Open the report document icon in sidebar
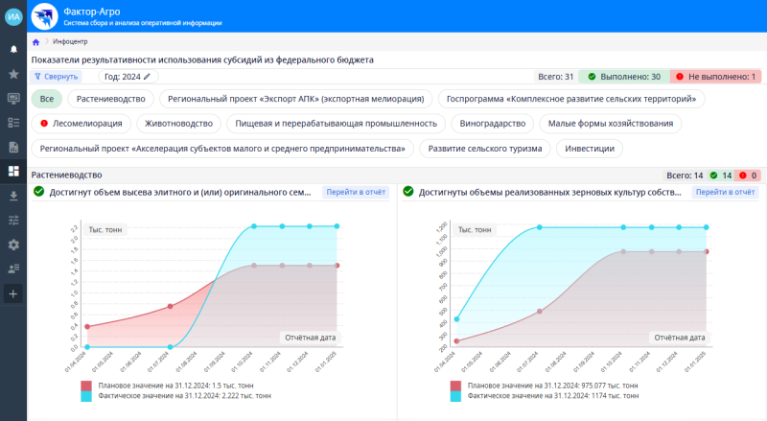The width and height of the screenshot is (767, 421). 13,147
